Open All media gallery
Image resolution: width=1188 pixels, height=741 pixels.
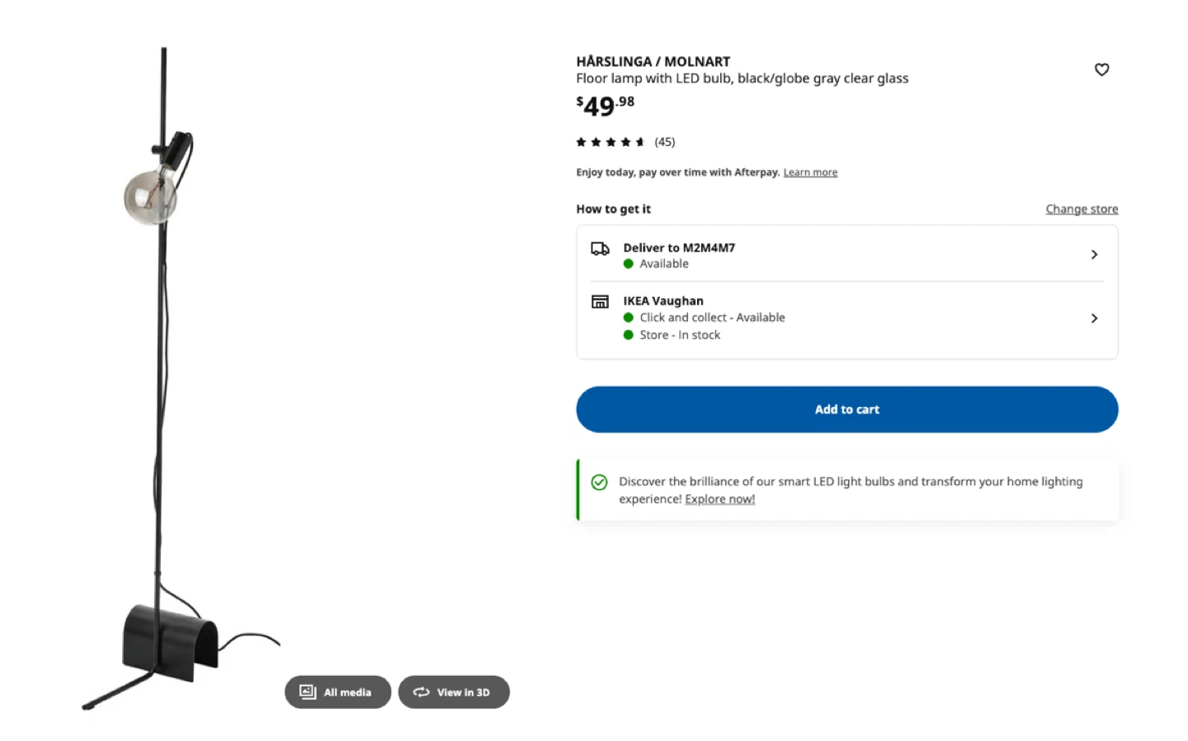pos(338,692)
